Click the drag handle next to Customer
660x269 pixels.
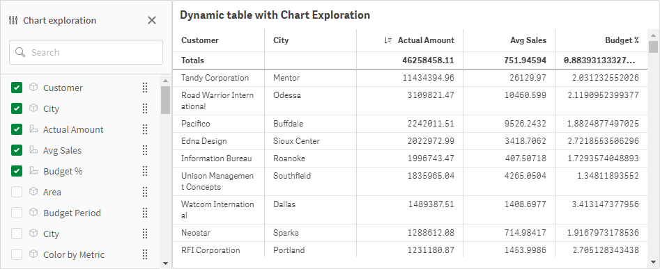tap(145, 88)
